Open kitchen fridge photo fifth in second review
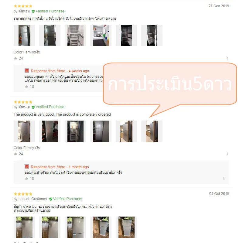Image resolution: width=243 pixels, height=243 pixels. pyautogui.click(x=126, y=132)
